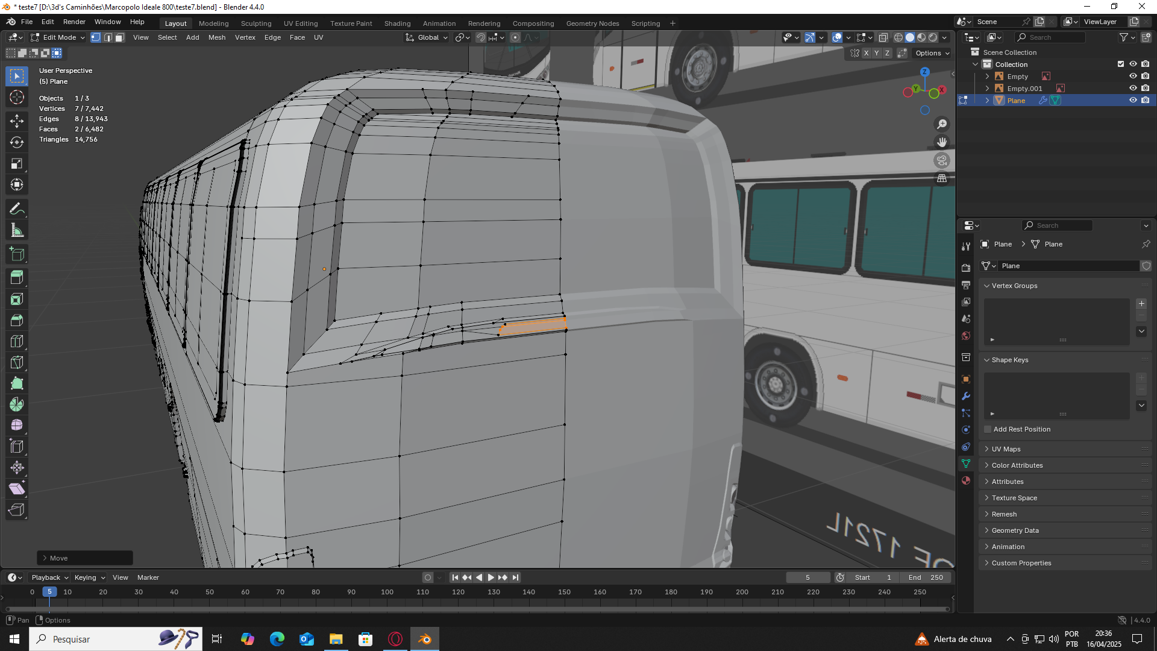
Task: Switch to the Sculpting workspace tab
Action: (x=256, y=24)
